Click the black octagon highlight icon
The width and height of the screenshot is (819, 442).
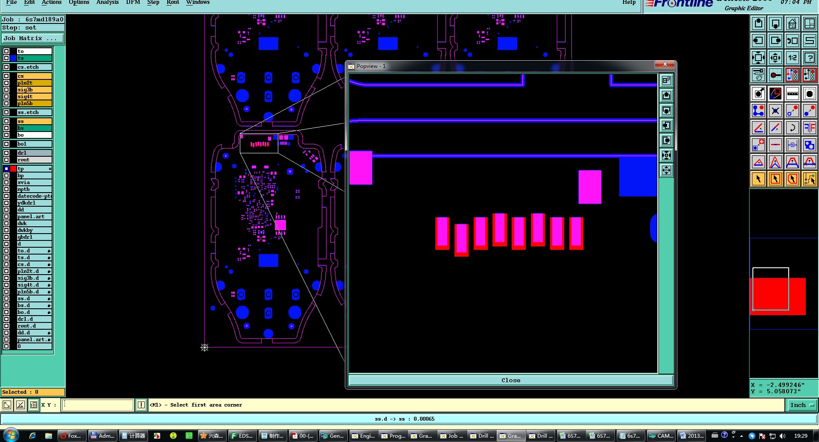(x=809, y=94)
